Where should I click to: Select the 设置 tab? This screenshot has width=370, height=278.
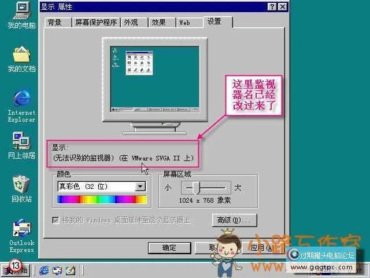coord(218,22)
